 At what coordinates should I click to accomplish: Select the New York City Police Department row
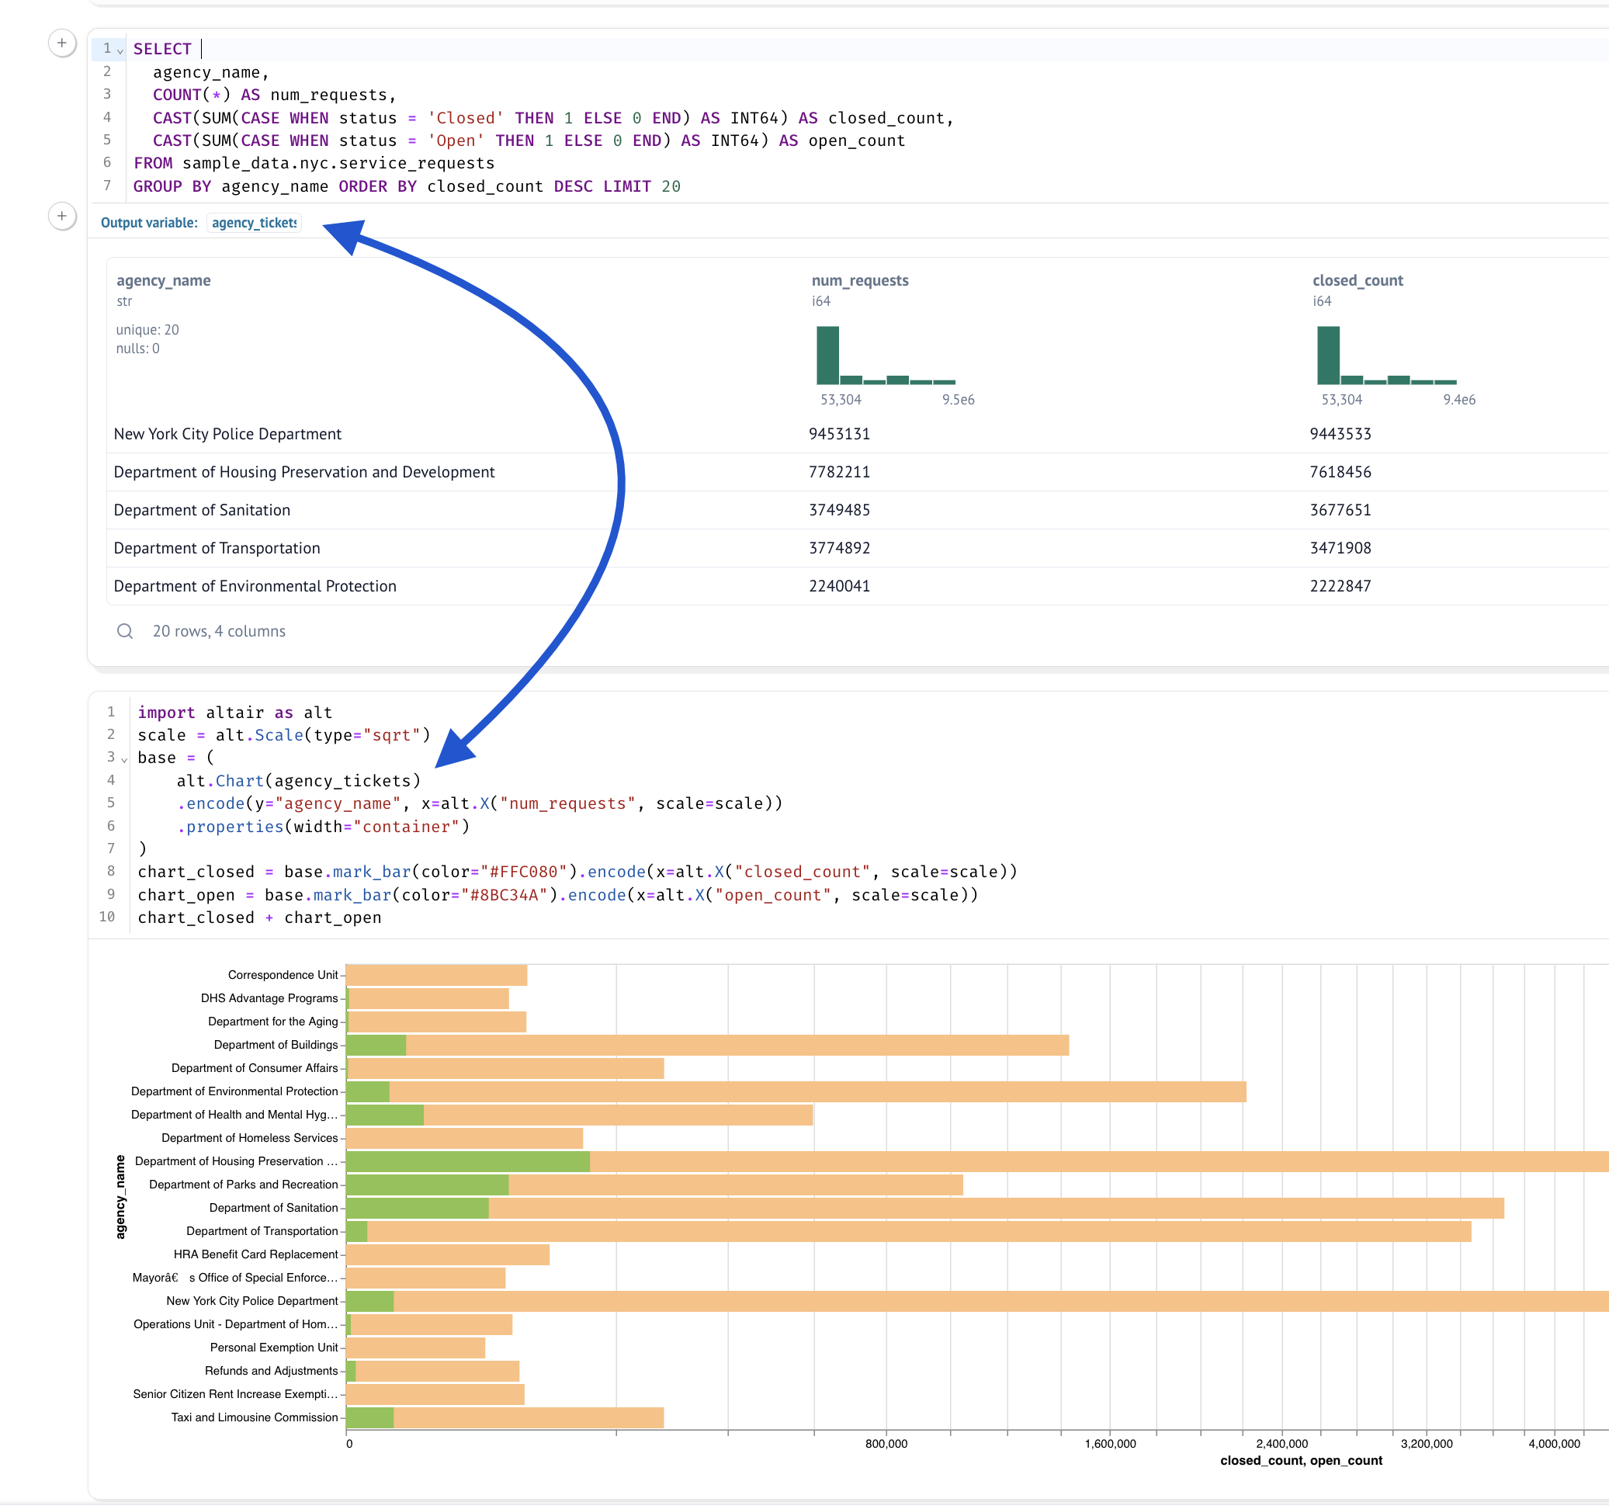click(227, 434)
